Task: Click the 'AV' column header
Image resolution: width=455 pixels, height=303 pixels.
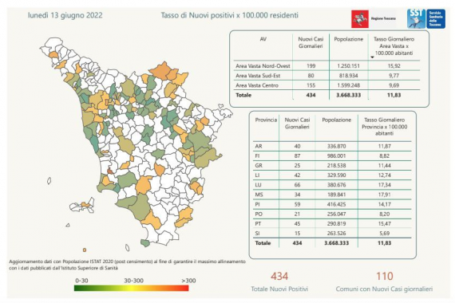Action: point(263,39)
